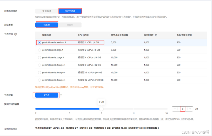Click the orange slot/partition proxy hint text
The width and height of the screenshot is (212, 136).
tap(70, 87)
